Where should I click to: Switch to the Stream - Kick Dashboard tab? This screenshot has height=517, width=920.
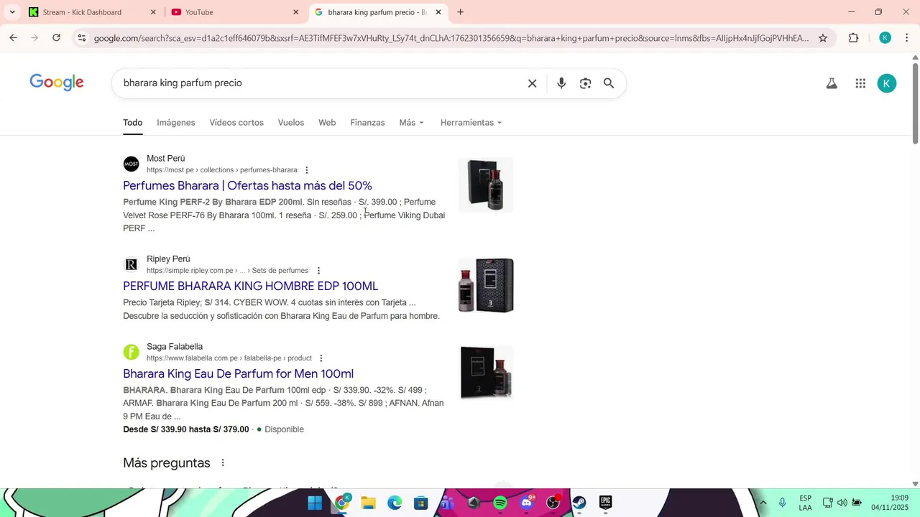click(x=92, y=12)
